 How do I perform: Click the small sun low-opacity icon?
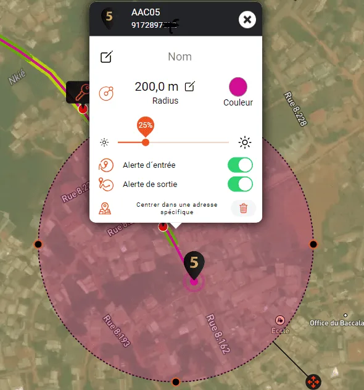click(x=104, y=143)
